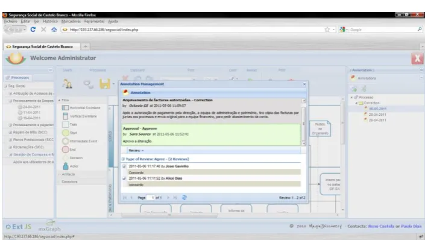Screen dimensions: 425x240
Task: Follow the Nuno Castela contact link
Action: (381, 226)
